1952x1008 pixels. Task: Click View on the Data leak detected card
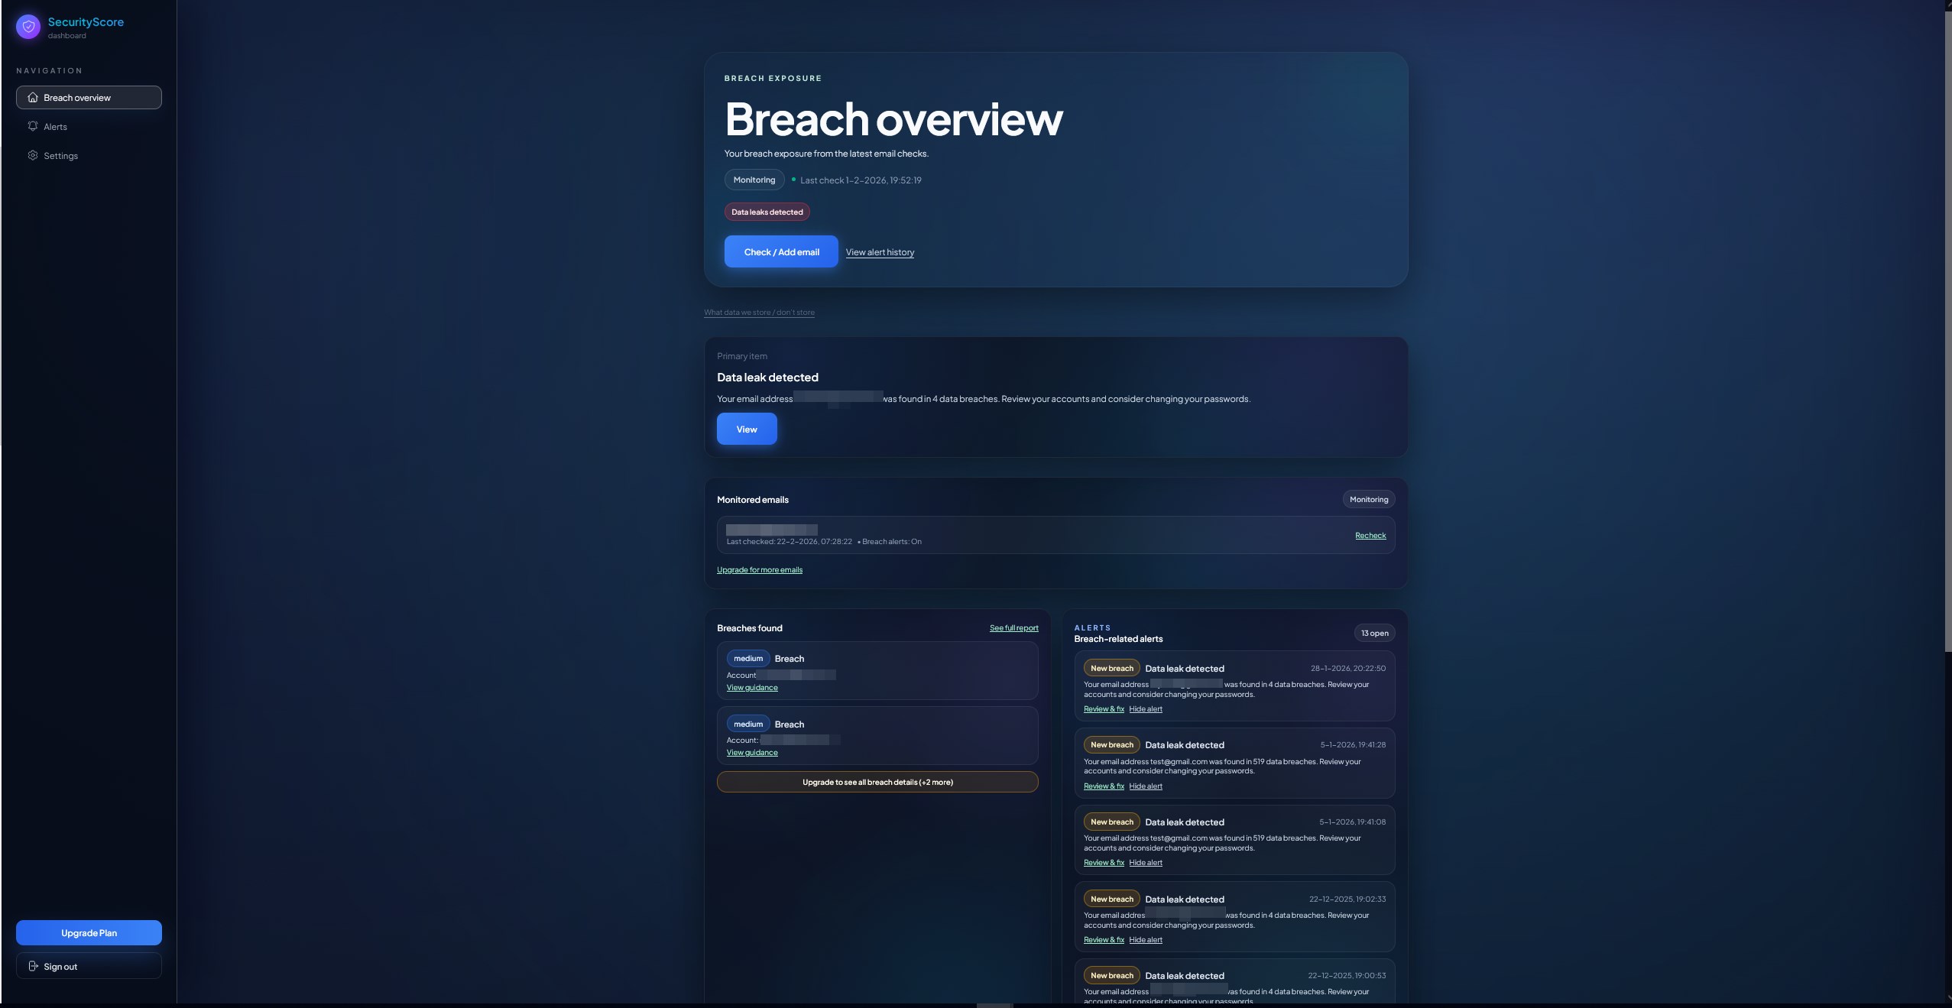coord(746,429)
